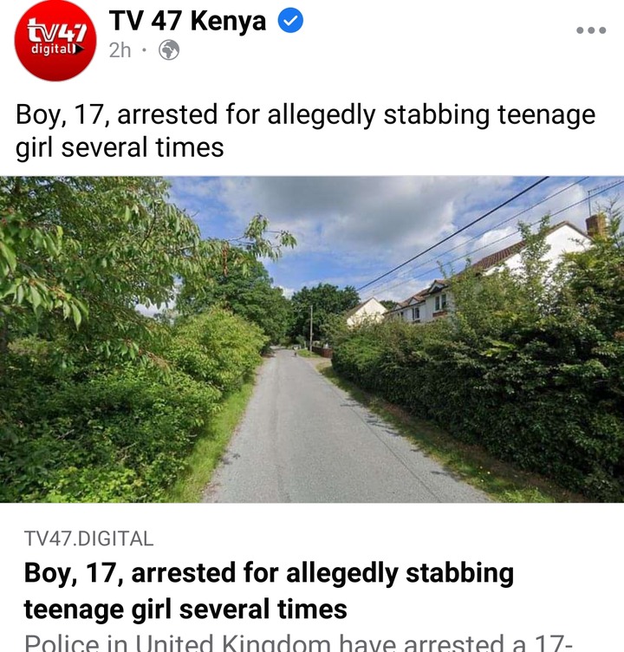Click headline line 'teenage girl several times'
The image size is (624, 652).
(185, 610)
